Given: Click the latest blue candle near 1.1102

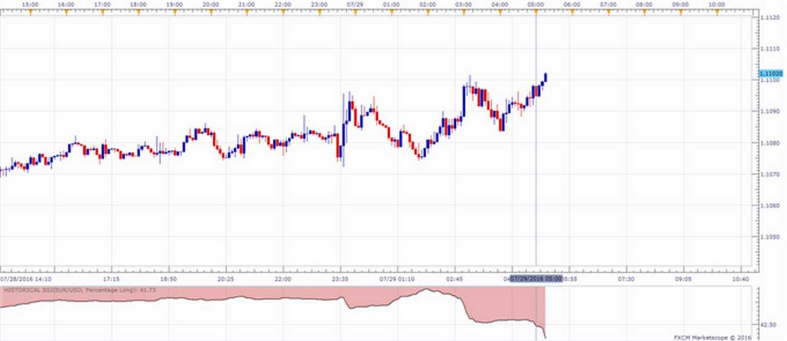Looking at the screenshot, I should pos(546,77).
